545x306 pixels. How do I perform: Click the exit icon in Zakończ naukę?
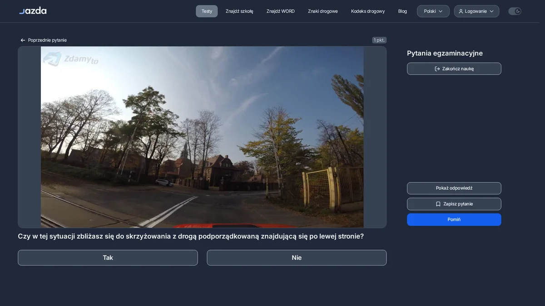pos(437,69)
